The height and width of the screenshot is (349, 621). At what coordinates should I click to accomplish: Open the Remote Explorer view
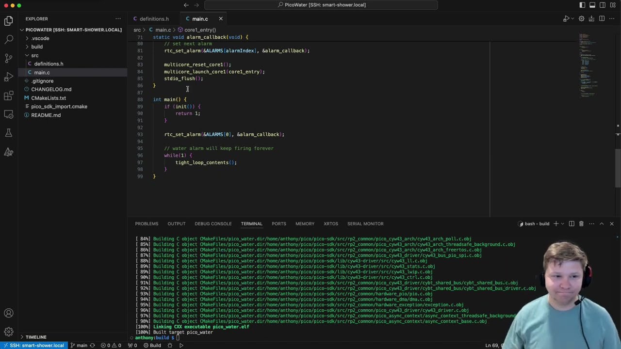(8, 114)
